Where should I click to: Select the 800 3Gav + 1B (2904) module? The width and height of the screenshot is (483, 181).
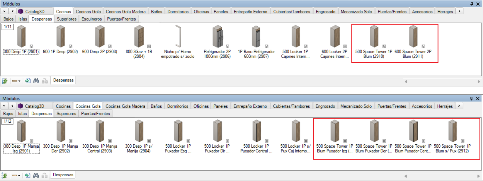[139, 36]
